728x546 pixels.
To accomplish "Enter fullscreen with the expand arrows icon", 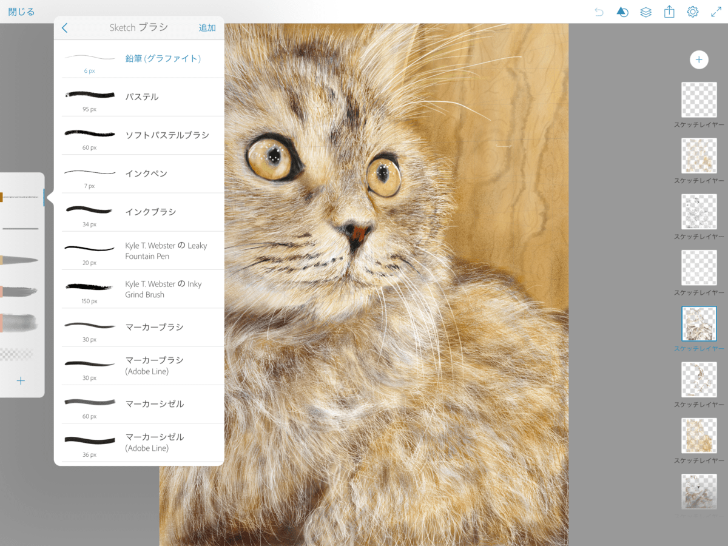I will [x=716, y=12].
